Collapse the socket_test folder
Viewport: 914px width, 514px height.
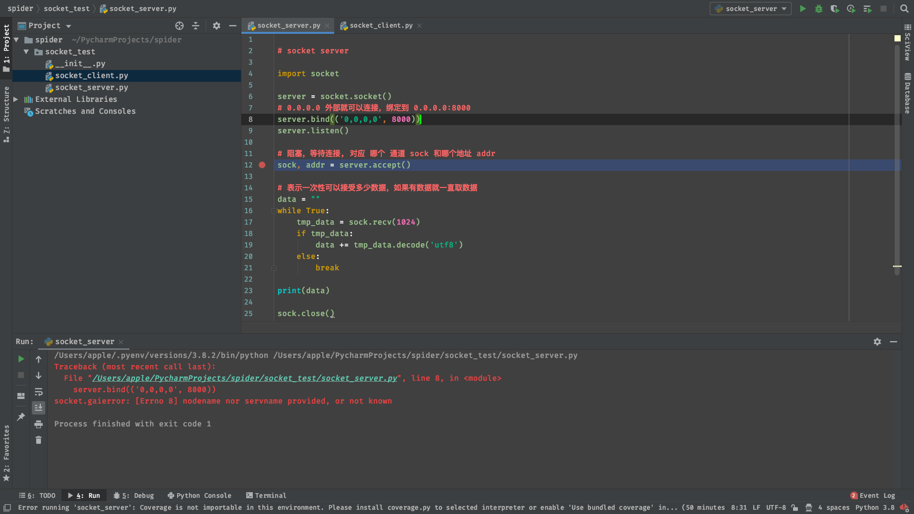click(26, 52)
